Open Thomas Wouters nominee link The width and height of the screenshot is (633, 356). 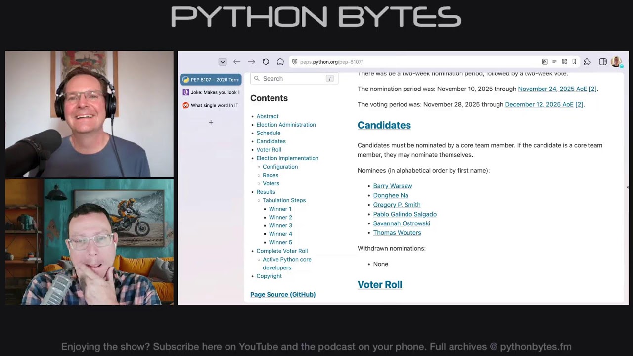(397, 233)
